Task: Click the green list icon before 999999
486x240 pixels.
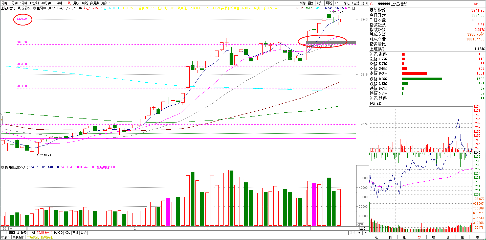Action: click(375, 4)
